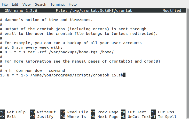This screenshot has height=119, width=189.
Task: Open the File menu
Action: (x=5, y=4)
